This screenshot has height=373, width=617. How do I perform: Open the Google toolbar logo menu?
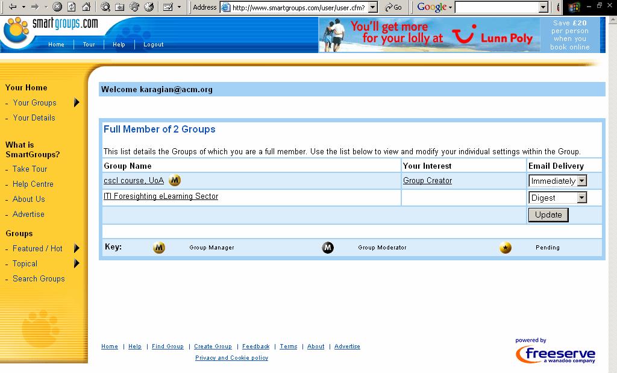434,7
